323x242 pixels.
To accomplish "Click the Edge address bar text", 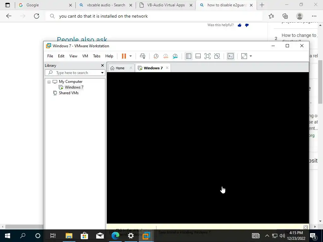I will pos(103,16).
